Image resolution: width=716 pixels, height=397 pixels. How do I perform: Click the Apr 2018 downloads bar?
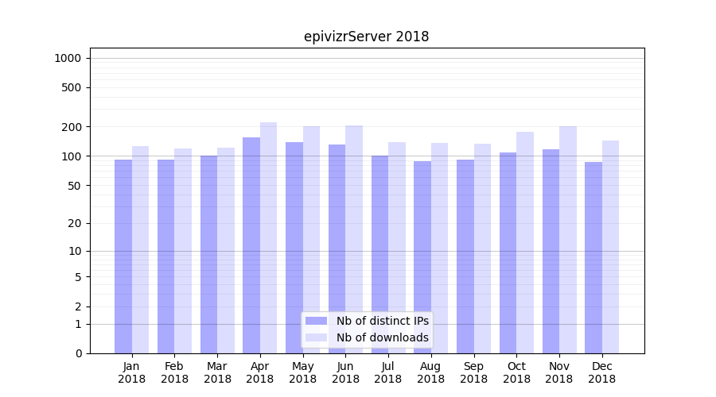tap(269, 237)
